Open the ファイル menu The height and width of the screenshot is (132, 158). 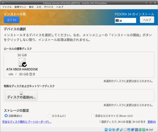pos(7,7)
